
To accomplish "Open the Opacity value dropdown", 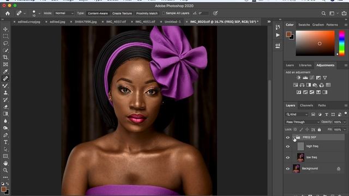I will [345, 122].
